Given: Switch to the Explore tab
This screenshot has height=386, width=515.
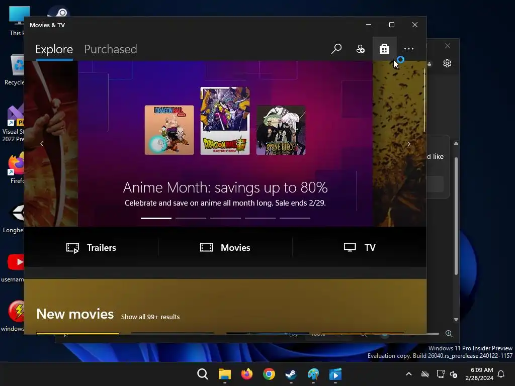Looking at the screenshot, I should click(54, 49).
